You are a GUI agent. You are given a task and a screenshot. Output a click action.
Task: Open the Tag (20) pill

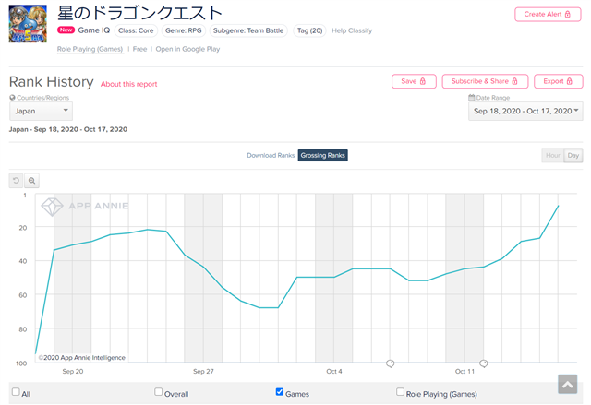(x=310, y=30)
